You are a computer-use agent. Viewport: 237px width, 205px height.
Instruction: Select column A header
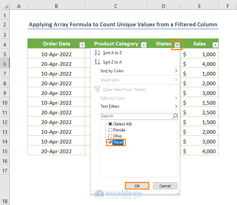point(19,6)
